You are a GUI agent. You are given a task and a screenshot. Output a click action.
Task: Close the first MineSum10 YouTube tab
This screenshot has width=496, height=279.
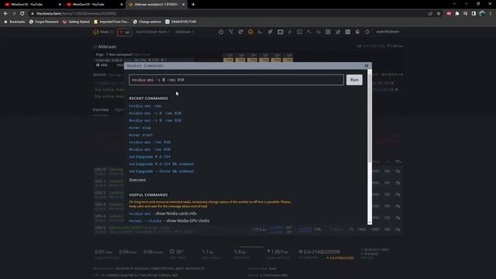point(60,5)
